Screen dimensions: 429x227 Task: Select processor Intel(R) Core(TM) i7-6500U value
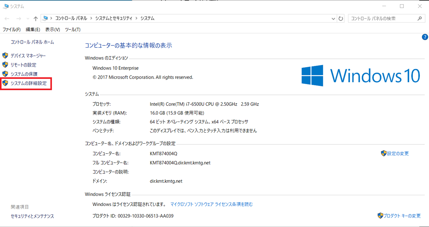(x=204, y=104)
